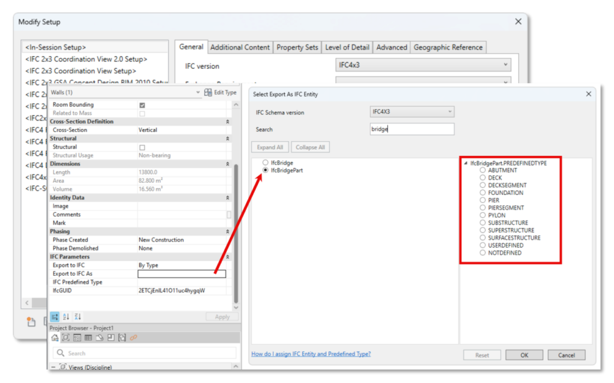Click the schedule table icon in Project Browser

click(x=88, y=338)
